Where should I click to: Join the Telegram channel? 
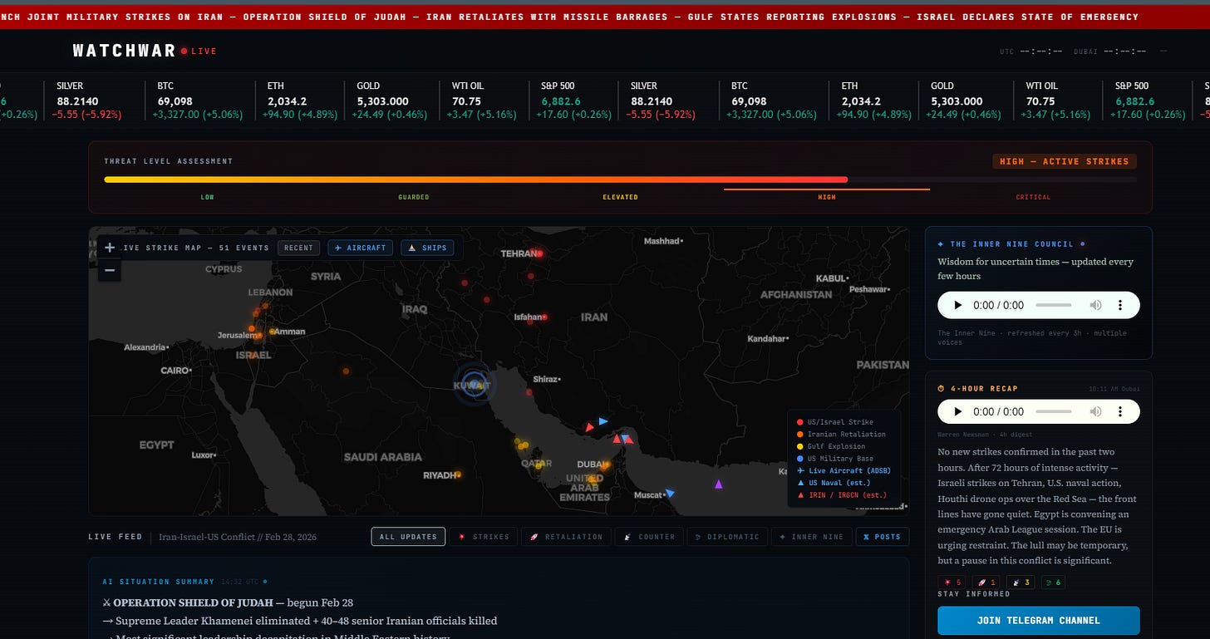pos(1038,621)
